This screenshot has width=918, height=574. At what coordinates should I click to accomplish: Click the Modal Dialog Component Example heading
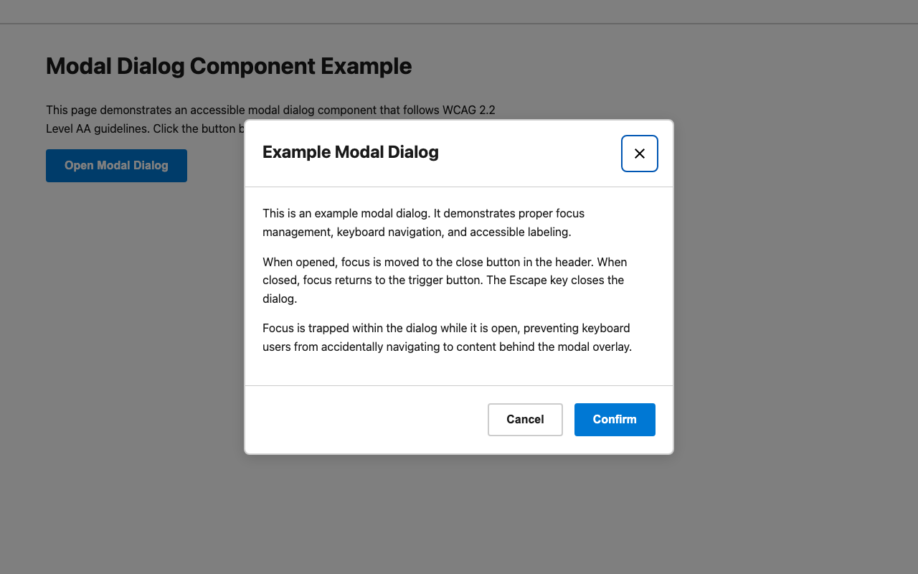[229, 65]
